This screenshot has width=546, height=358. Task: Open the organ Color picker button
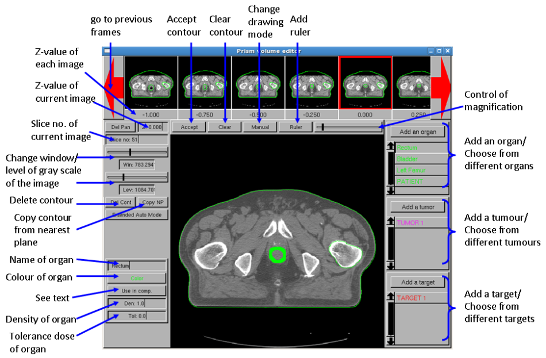[136, 278]
